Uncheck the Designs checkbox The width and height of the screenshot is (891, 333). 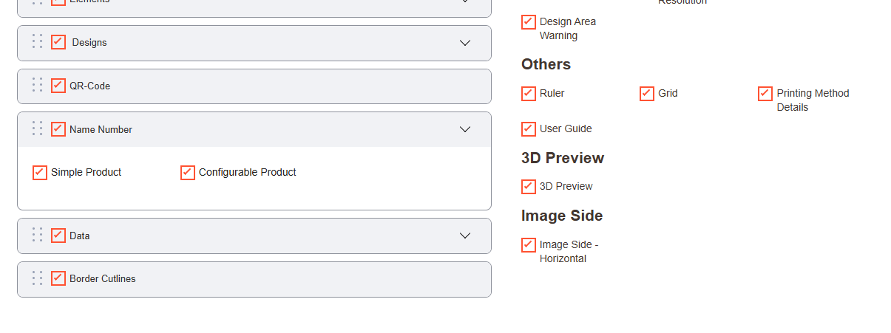[x=58, y=42]
